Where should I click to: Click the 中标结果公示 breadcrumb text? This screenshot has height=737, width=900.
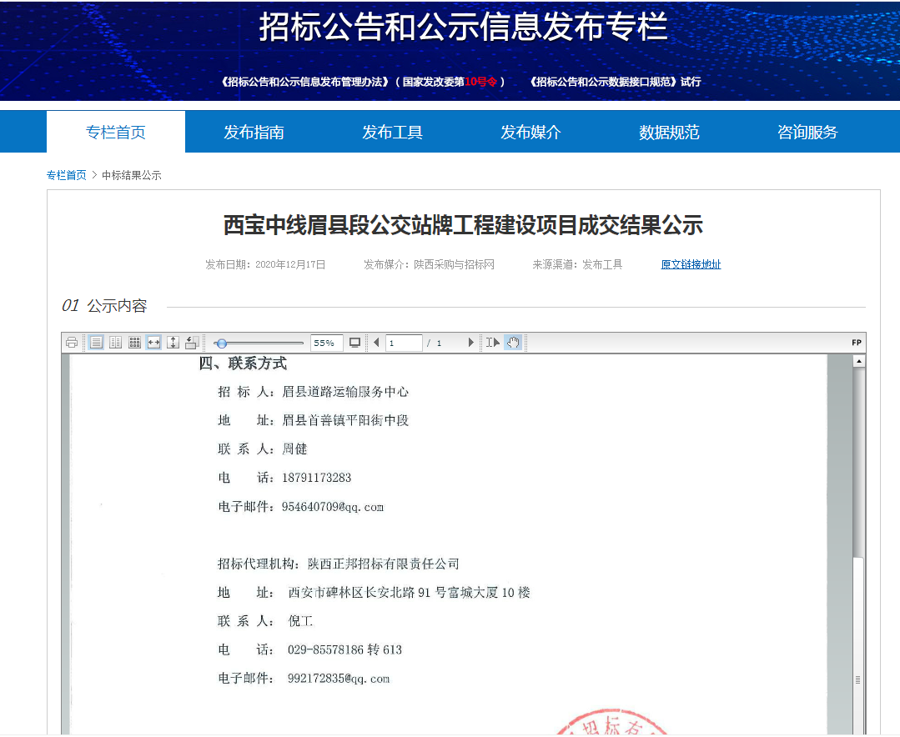(132, 175)
